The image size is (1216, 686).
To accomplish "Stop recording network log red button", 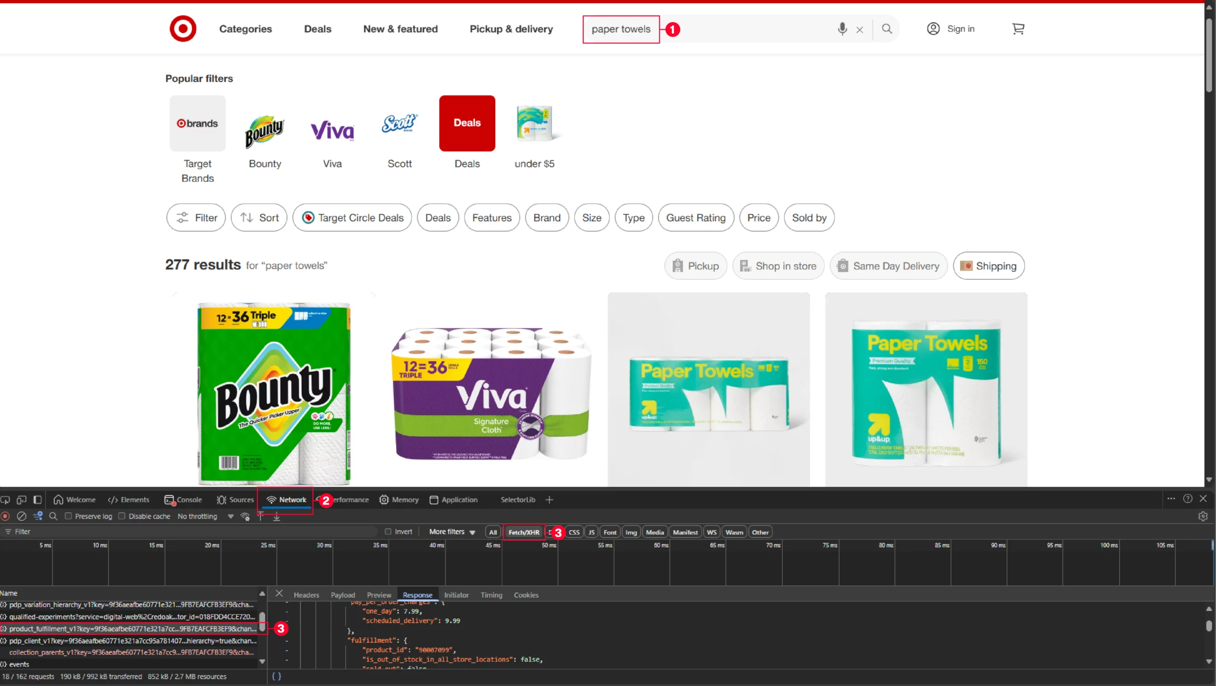I will coord(6,516).
